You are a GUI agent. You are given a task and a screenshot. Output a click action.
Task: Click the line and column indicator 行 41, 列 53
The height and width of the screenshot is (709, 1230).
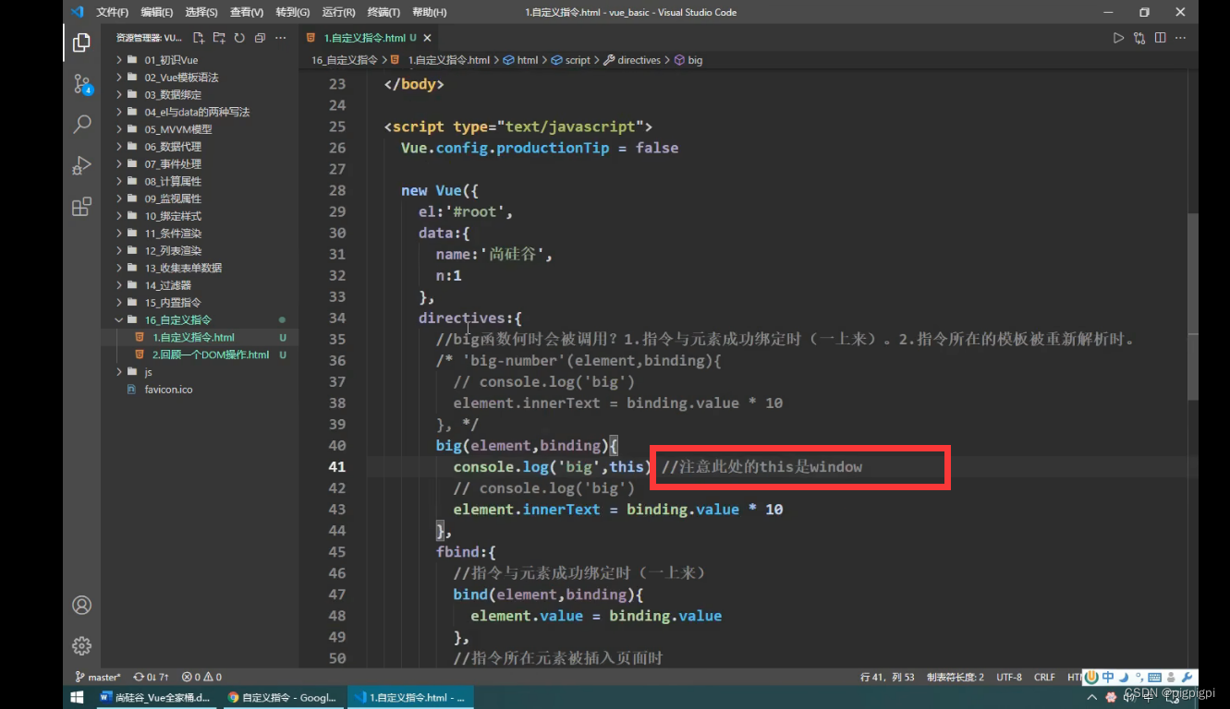click(x=887, y=677)
